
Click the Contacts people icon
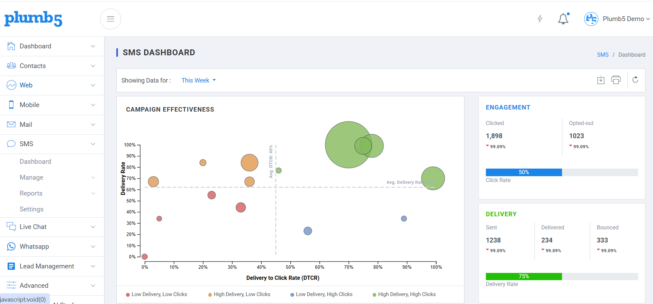11,66
